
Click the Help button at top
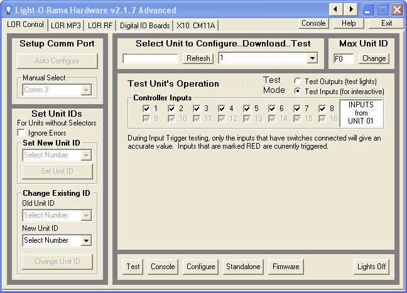pos(349,23)
